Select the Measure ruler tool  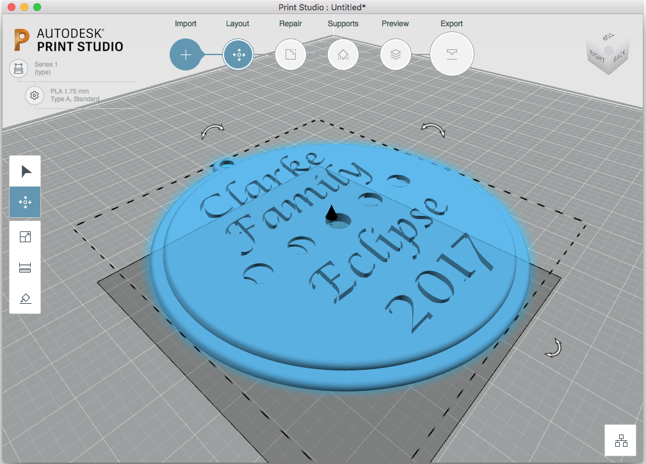[x=25, y=268]
